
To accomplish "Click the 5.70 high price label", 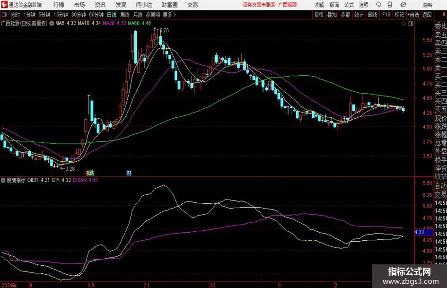I will pos(164,30).
